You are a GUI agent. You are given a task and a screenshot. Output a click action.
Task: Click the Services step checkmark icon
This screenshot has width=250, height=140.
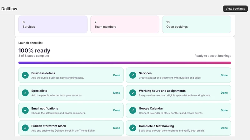tap(132, 75)
